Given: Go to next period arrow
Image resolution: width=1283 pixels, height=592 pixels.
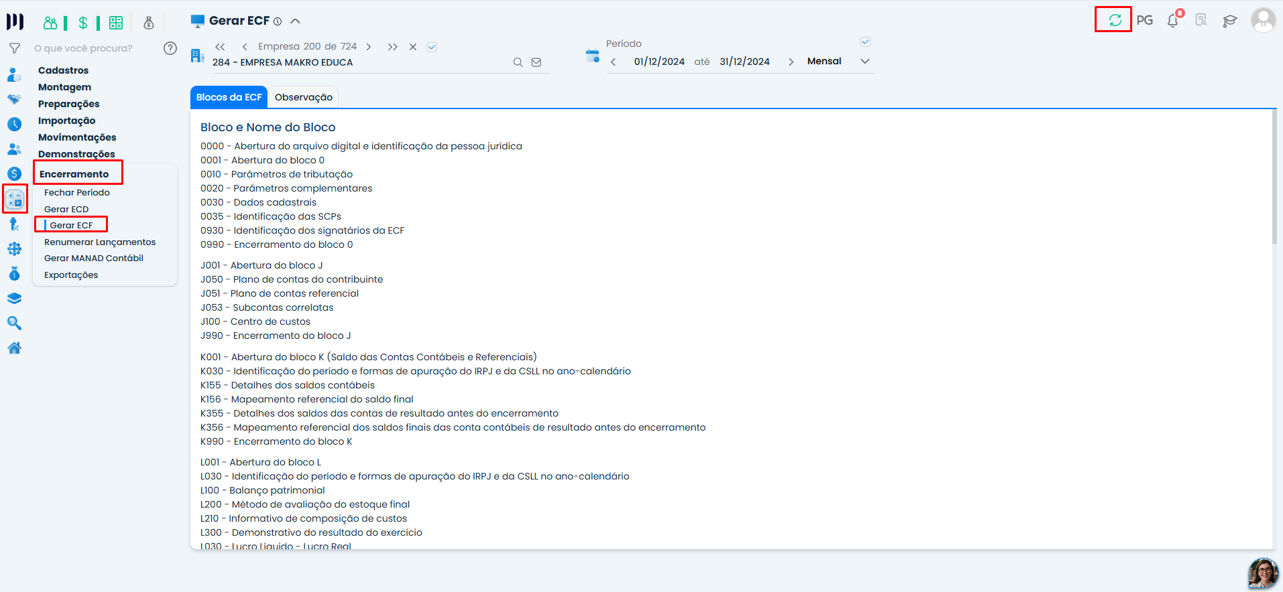Looking at the screenshot, I should [791, 62].
